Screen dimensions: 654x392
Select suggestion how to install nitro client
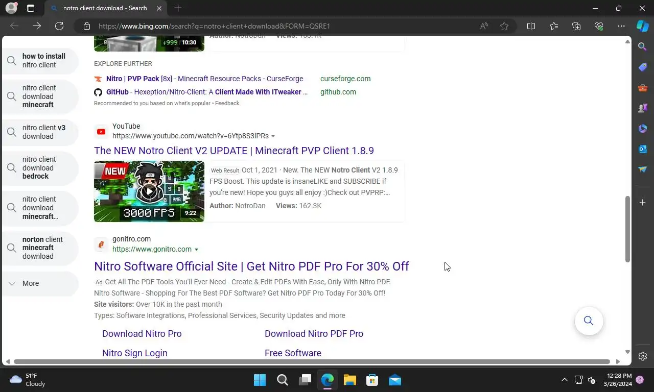click(x=40, y=61)
